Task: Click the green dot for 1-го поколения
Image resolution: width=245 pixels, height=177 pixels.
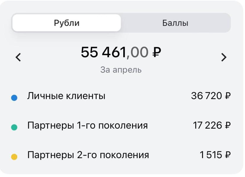Action: pos(14,127)
